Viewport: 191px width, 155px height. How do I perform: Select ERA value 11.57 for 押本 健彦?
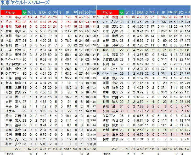point(140,139)
